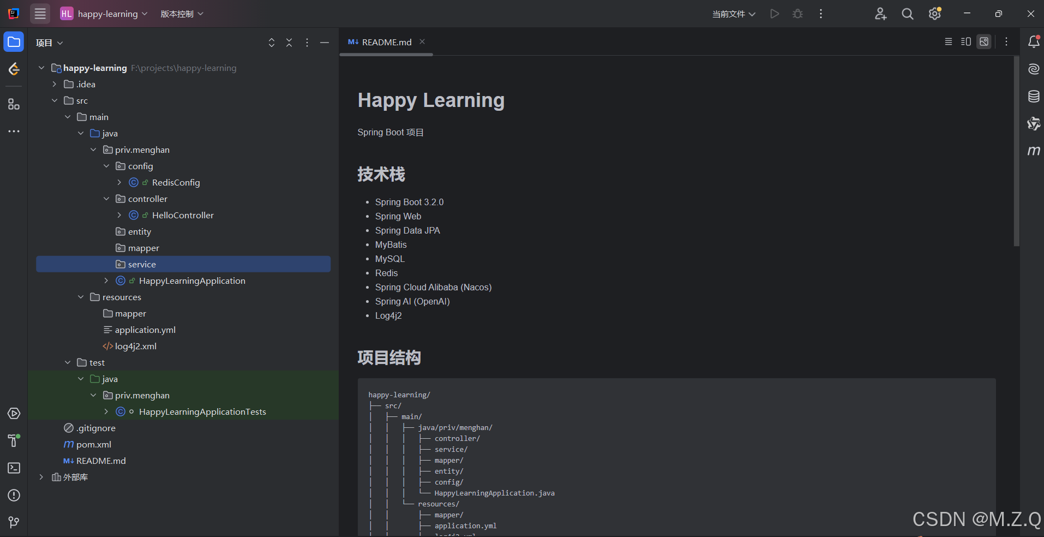Hide the Project tool window
Screen dimensions: 1044x537
(325, 43)
